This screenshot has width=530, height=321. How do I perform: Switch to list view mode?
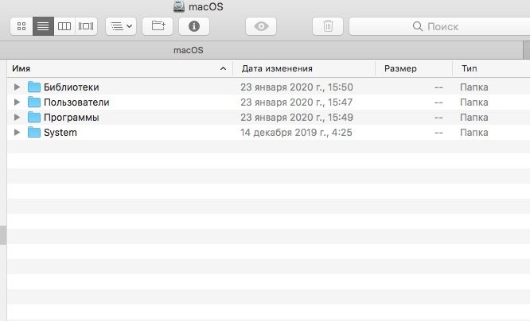click(43, 26)
